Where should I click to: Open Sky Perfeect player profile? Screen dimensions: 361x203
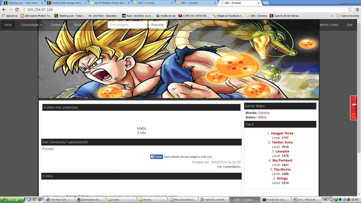(x=282, y=160)
